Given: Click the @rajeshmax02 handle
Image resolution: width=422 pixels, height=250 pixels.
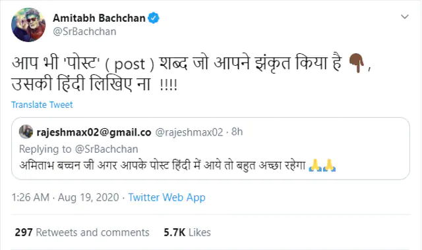Looking at the screenshot, I should coord(189,132).
